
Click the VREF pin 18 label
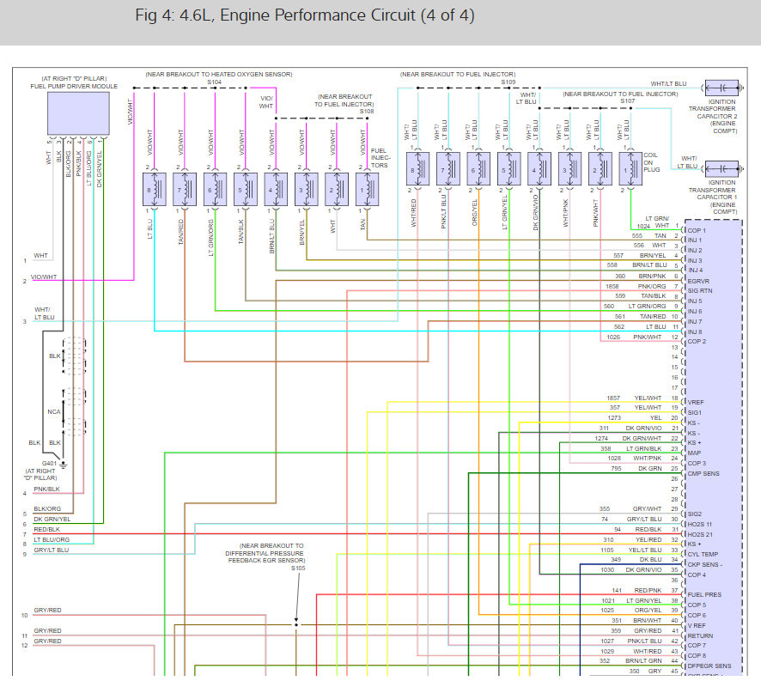tap(696, 402)
